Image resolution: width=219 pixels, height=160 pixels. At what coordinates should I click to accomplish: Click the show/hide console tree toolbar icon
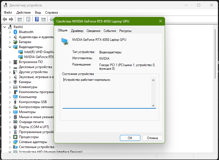tap(20, 19)
